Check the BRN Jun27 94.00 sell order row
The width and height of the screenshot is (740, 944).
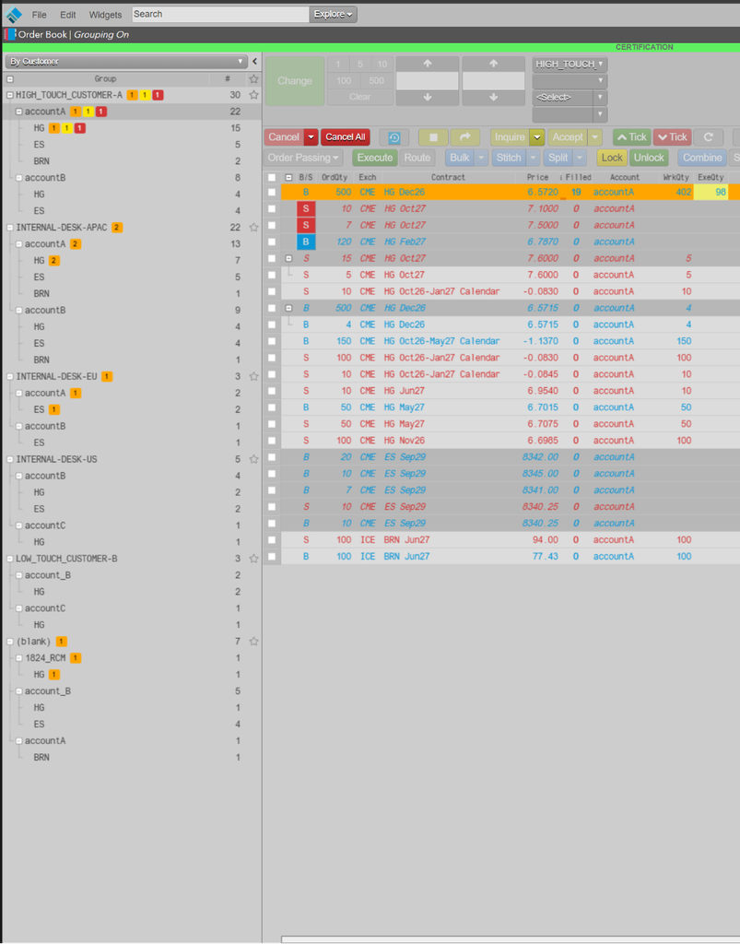click(x=272, y=539)
